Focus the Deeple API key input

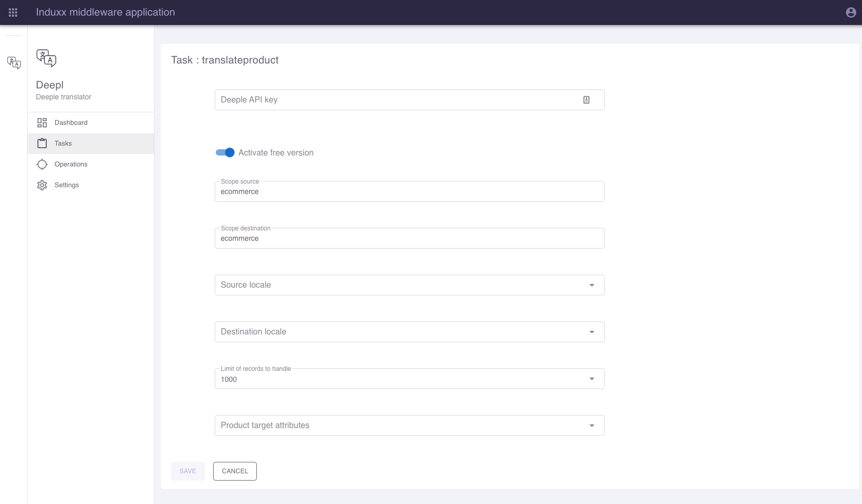click(x=410, y=100)
